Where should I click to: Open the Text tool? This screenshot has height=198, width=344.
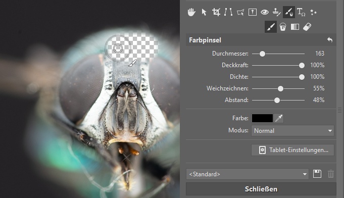point(301,12)
